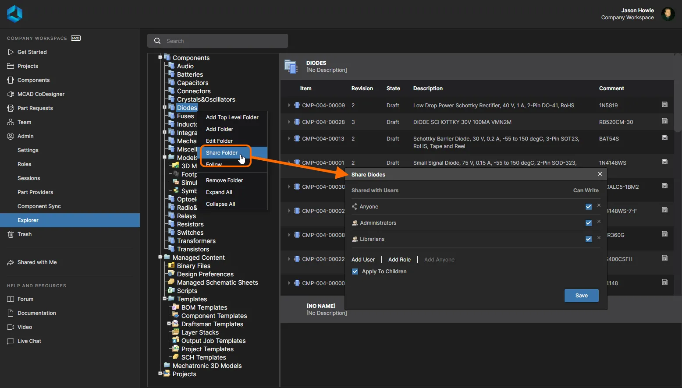682x388 pixels.
Task: Choose Share Folder from context menu
Action: pyautogui.click(x=222, y=153)
